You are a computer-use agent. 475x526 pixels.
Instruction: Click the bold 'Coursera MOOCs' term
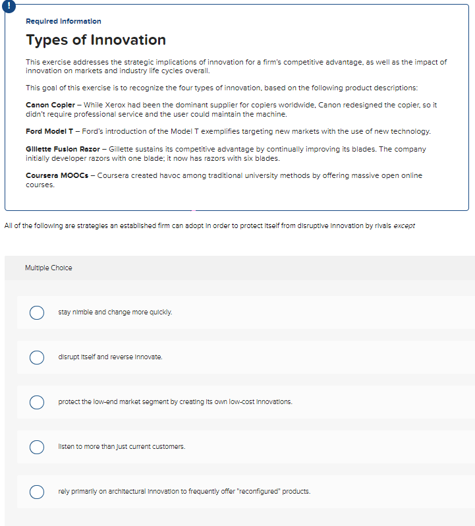tap(56, 176)
